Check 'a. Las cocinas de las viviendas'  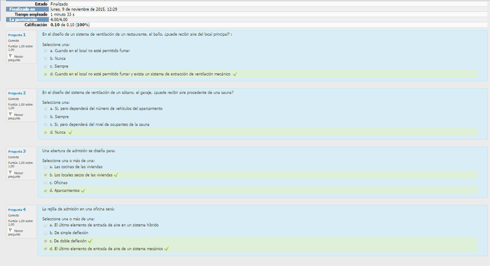click(46, 167)
